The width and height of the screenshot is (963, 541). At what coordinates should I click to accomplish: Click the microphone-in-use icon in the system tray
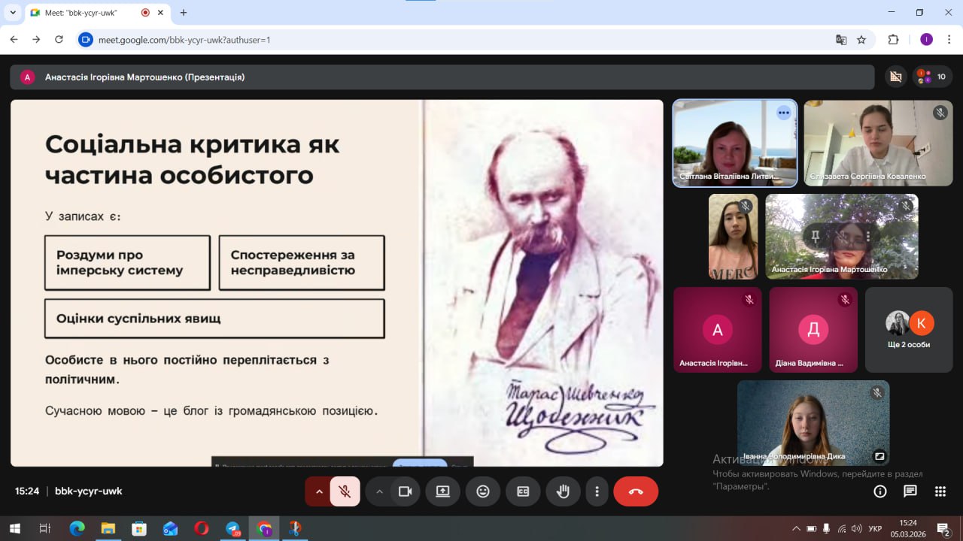click(x=827, y=529)
